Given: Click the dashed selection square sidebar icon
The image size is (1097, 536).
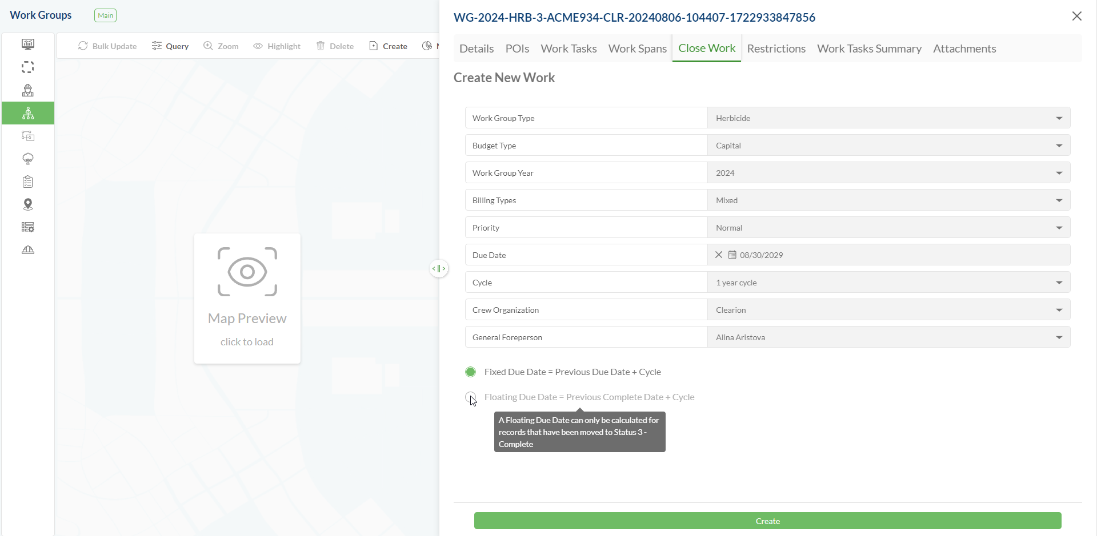Looking at the screenshot, I should (28, 67).
